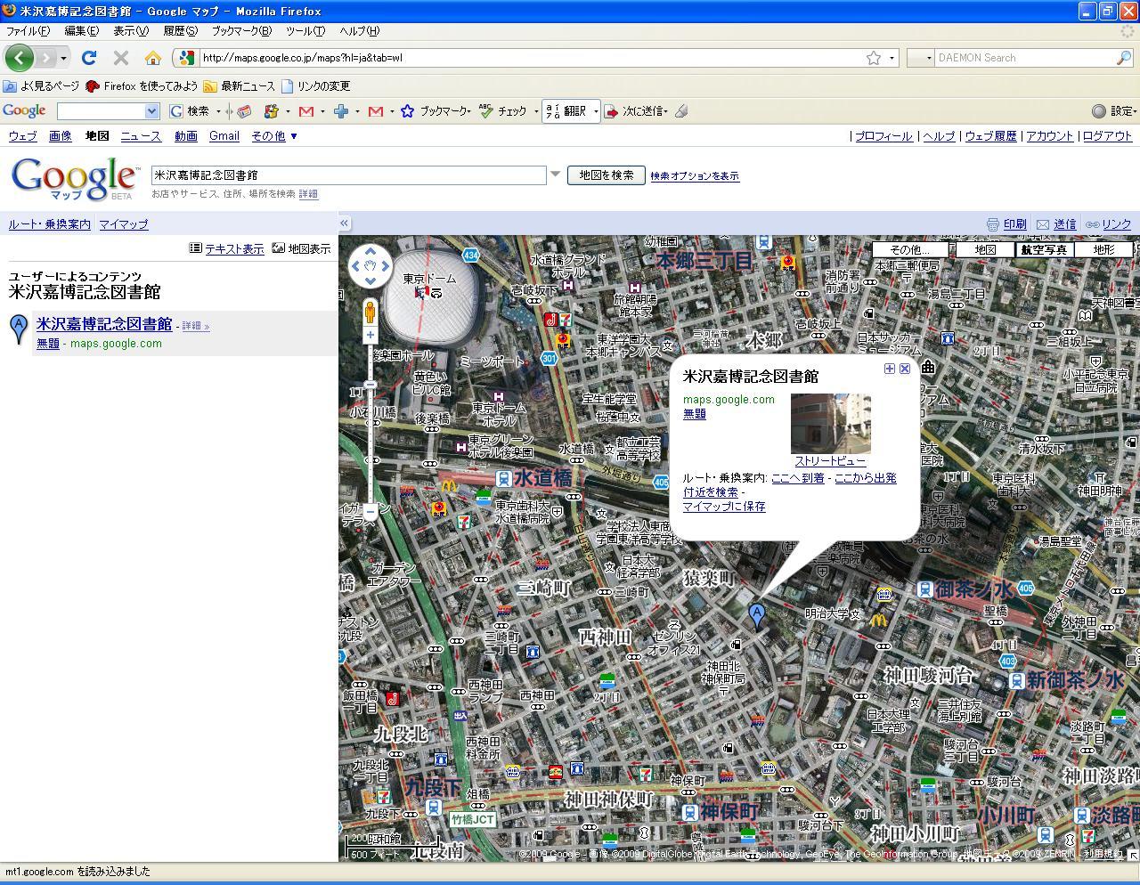Image resolution: width=1140 pixels, height=885 pixels.
Task: Switch the map to 航空写真 satellite view
Action: [x=1044, y=250]
